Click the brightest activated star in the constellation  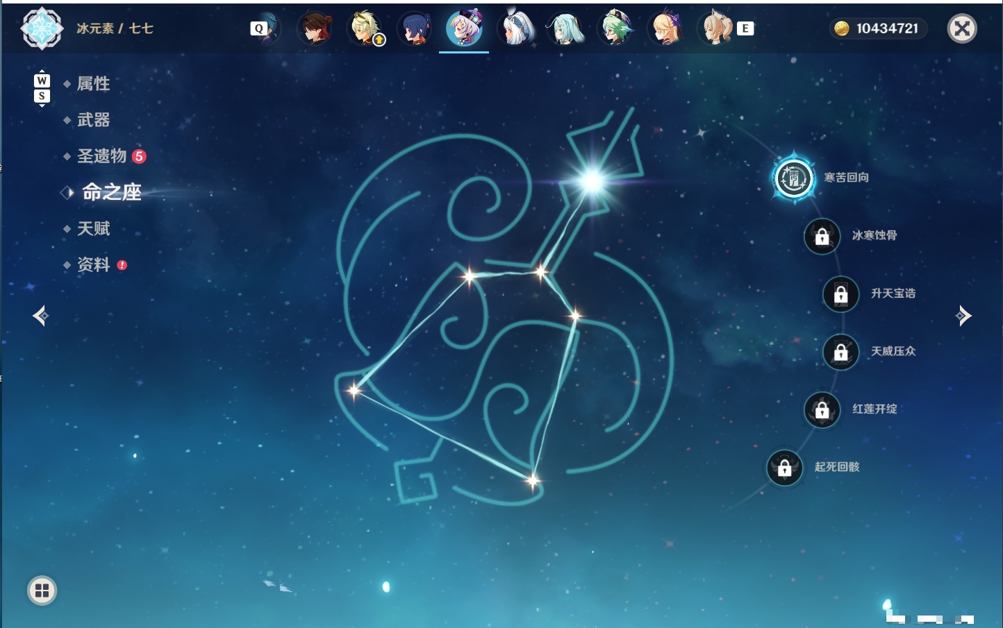pos(592,182)
